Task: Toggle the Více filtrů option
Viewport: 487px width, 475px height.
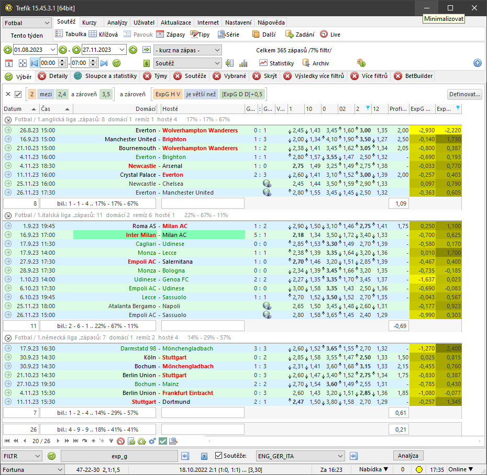Action: click(x=369, y=76)
